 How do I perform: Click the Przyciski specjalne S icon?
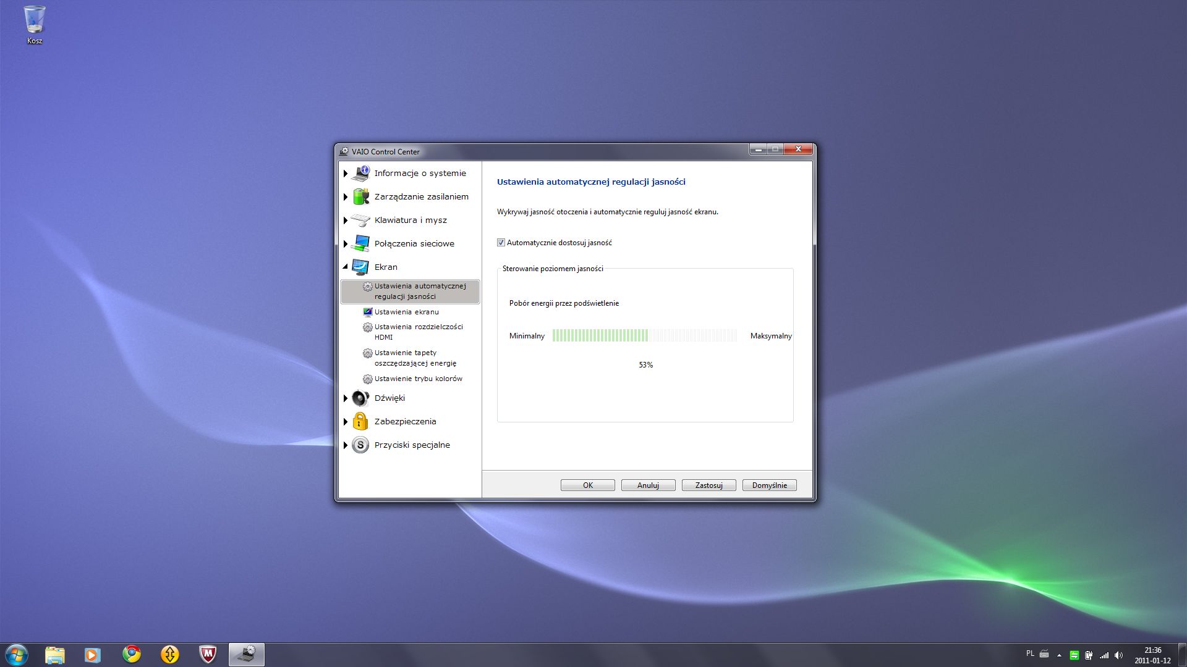[360, 445]
